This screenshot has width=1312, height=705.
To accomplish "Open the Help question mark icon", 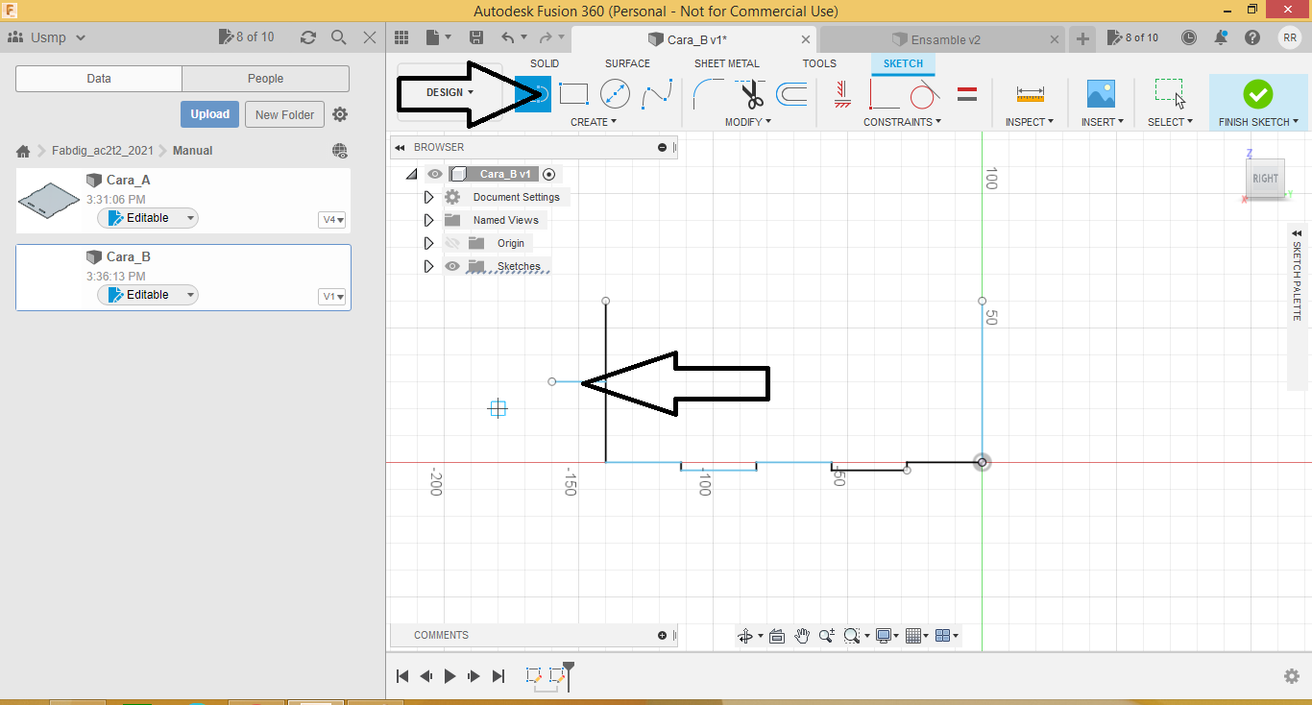I will (x=1252, y=37).
